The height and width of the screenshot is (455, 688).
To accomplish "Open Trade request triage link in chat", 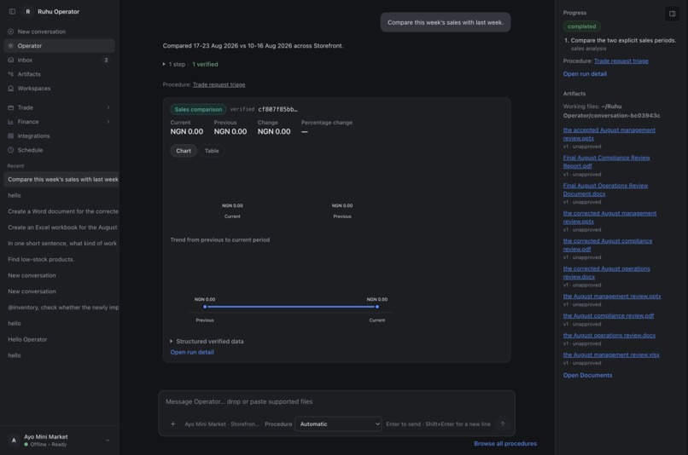I will click(x=219, y=84).
